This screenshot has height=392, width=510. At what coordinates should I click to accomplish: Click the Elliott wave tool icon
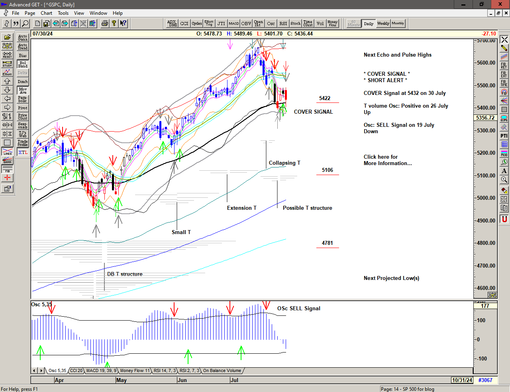[7, 72]
